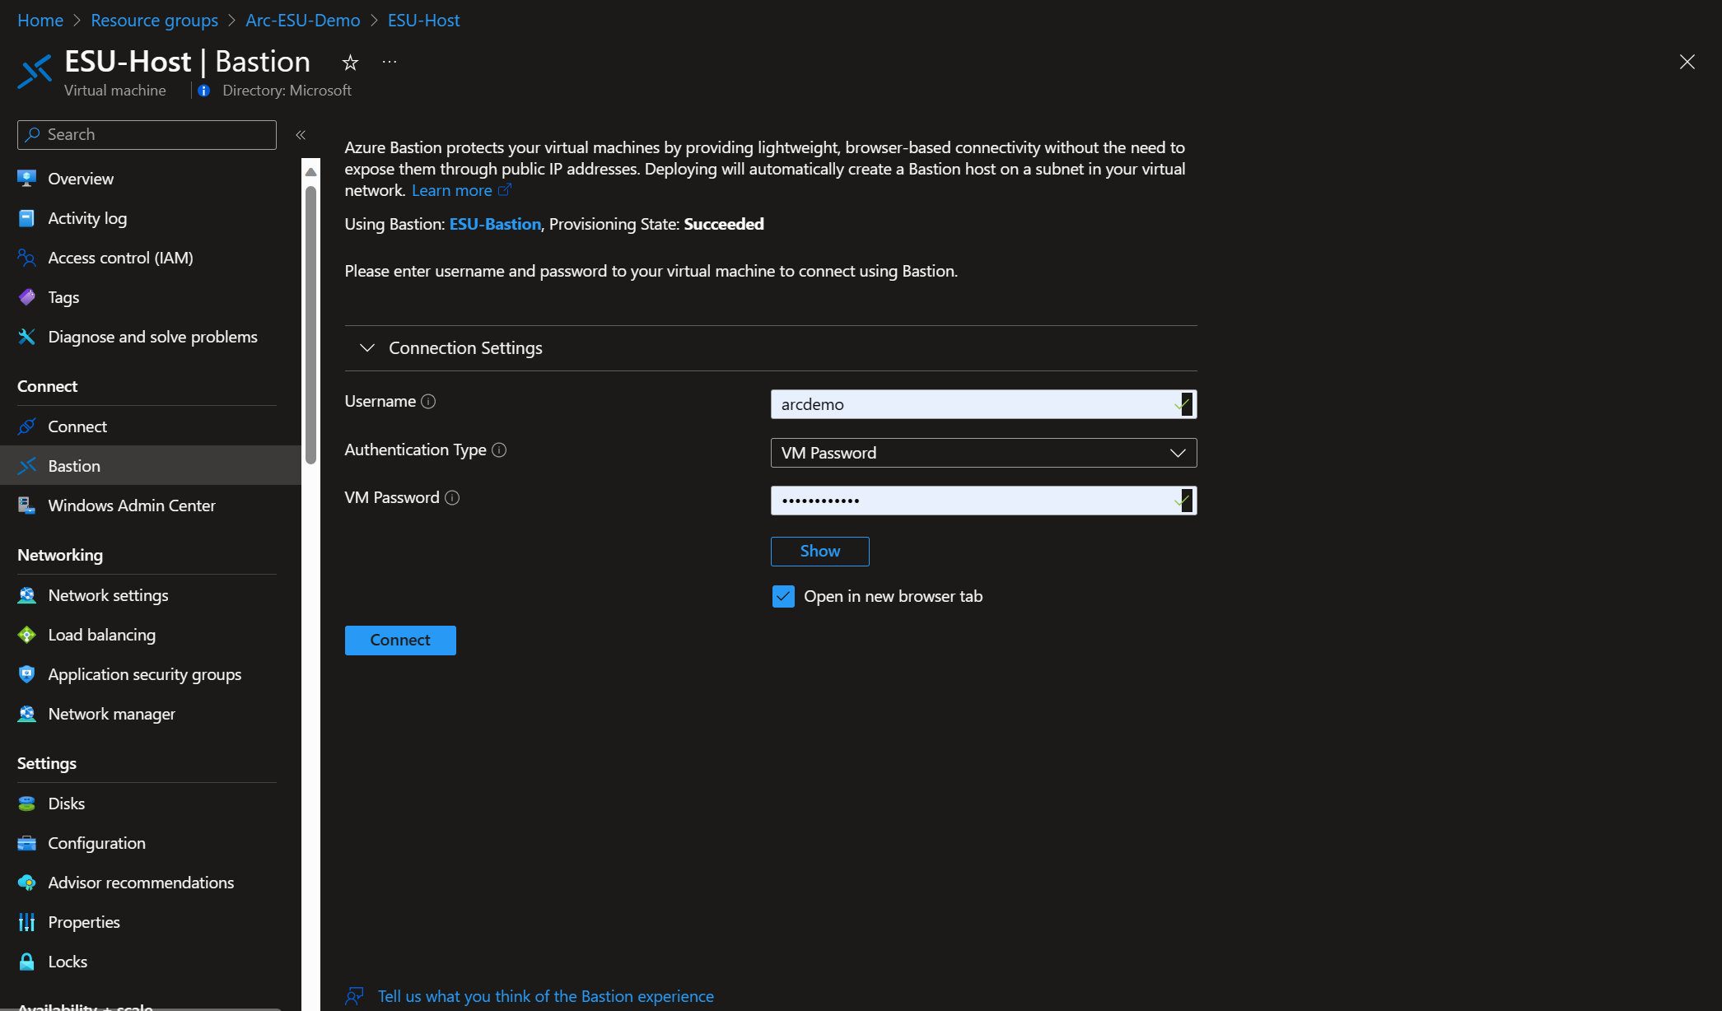The image size is (1722, 1011).
Task: Click the blue Connect button
Action: [400, 641]
